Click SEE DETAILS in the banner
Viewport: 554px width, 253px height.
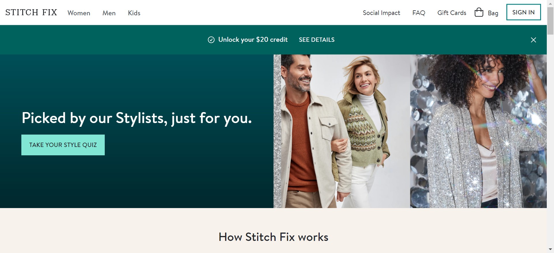click(317, 40)
